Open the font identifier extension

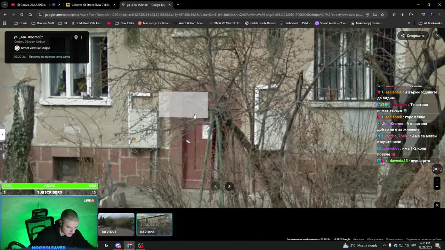(x=394, y=15)
